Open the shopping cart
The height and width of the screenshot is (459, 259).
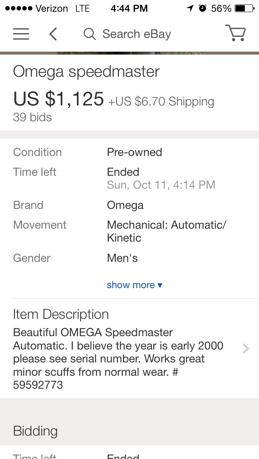click(235, 34)
